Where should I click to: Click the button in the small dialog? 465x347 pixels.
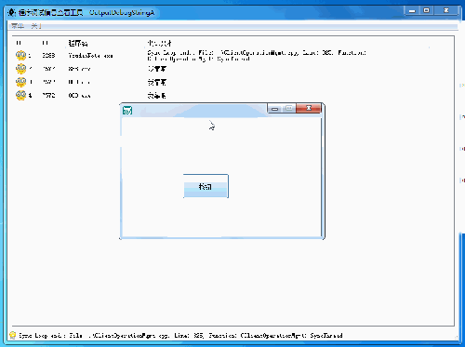206,186
